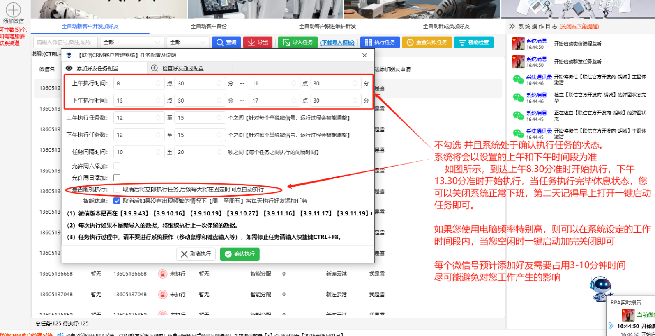Click 上午执行任务数 maximum field showing 15
This screenshot has width=655, height=336.
200,118
